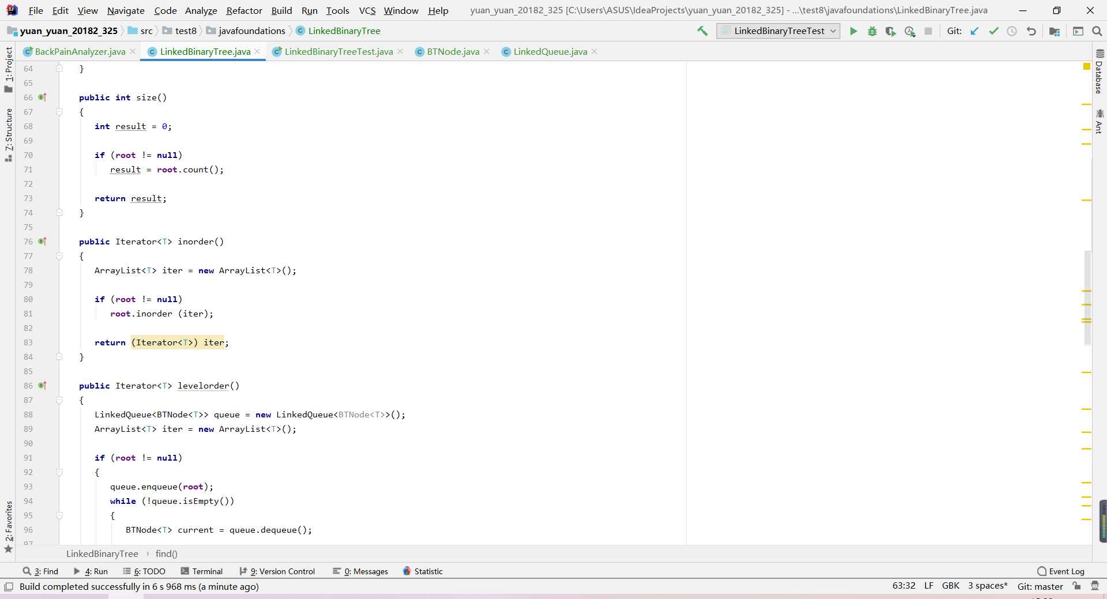Change LF line separator in status bar

pyautogui.click(x=928, y=586)
